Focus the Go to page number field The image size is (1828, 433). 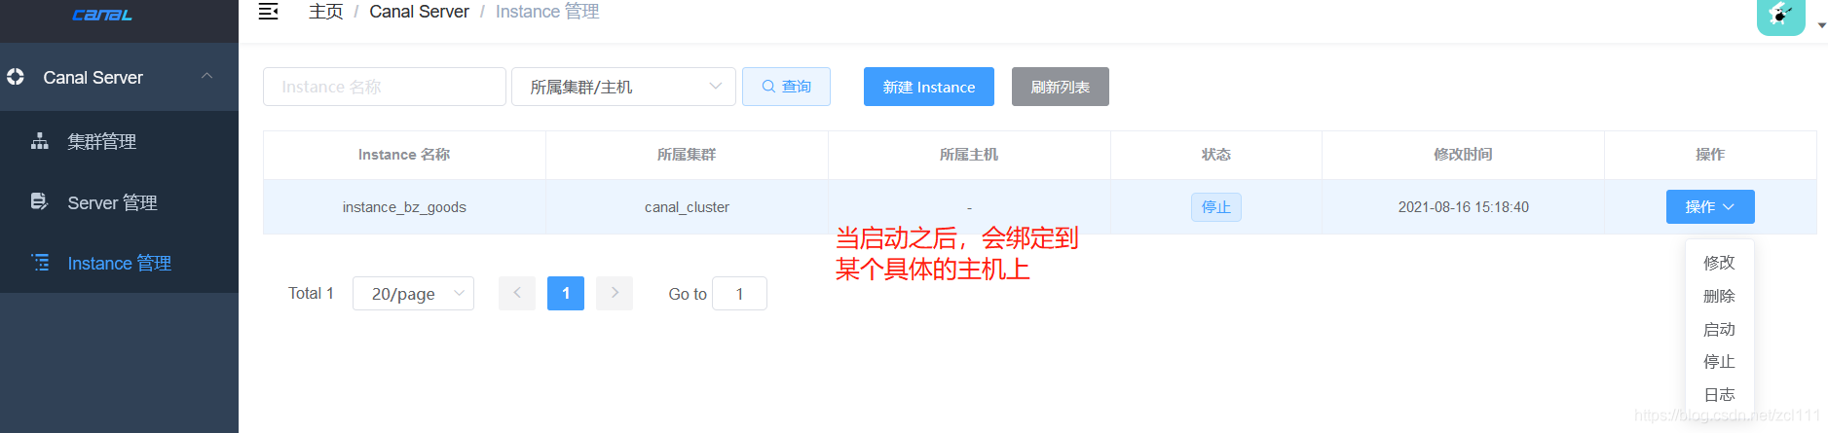(x=739, y=293)
